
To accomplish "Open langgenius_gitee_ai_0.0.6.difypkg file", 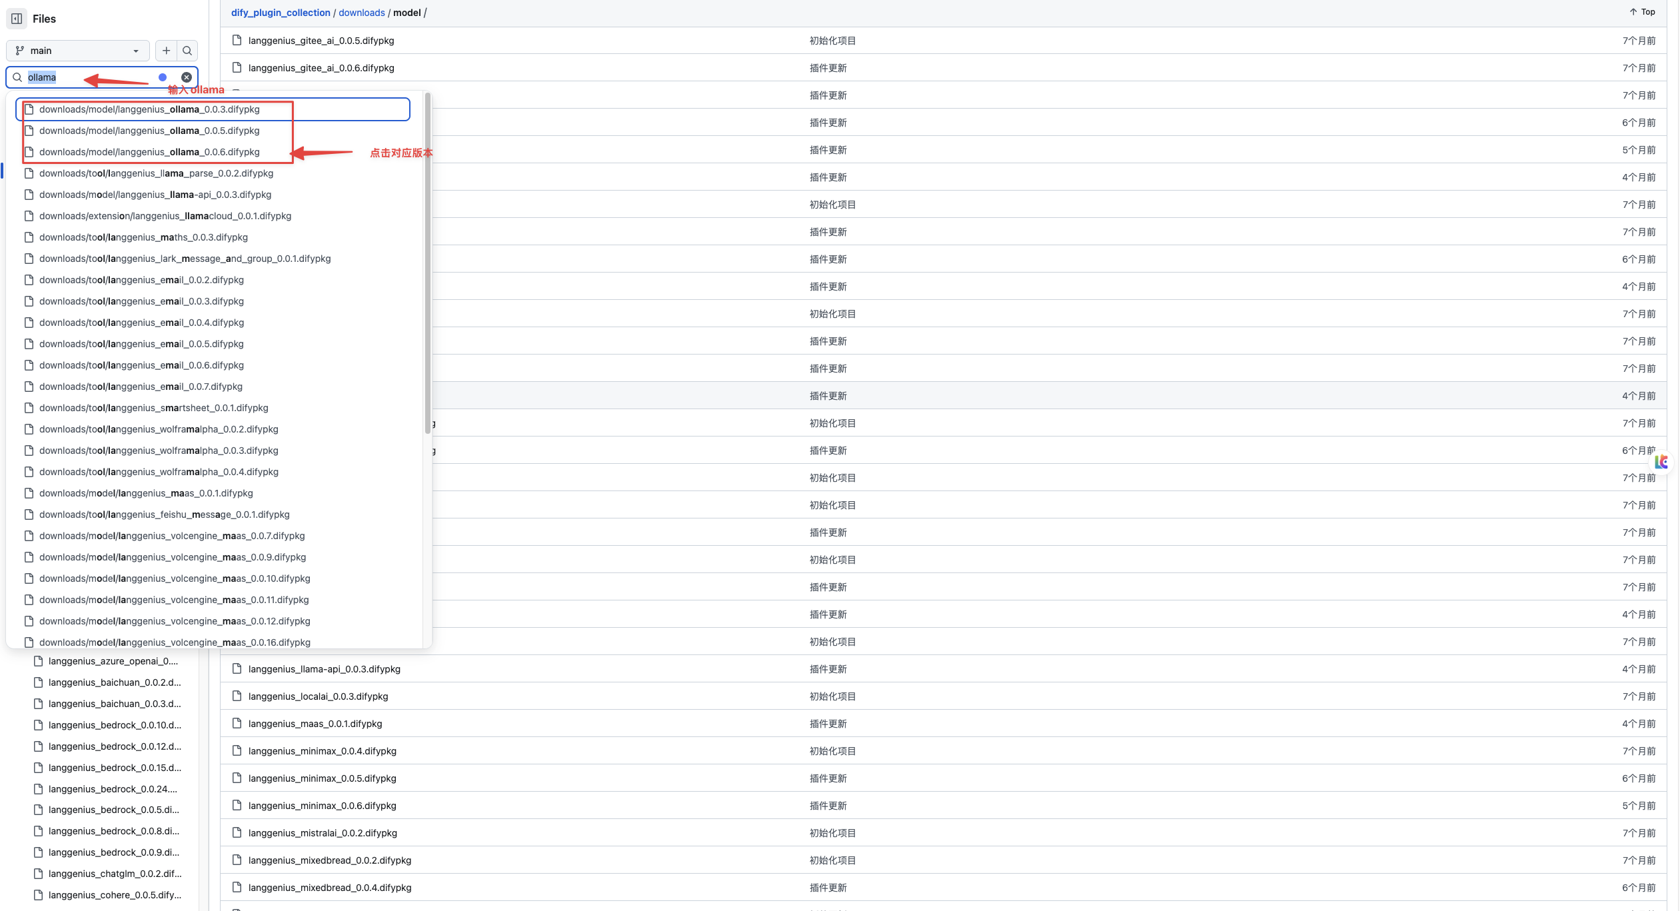I will (x=321, y=68).
